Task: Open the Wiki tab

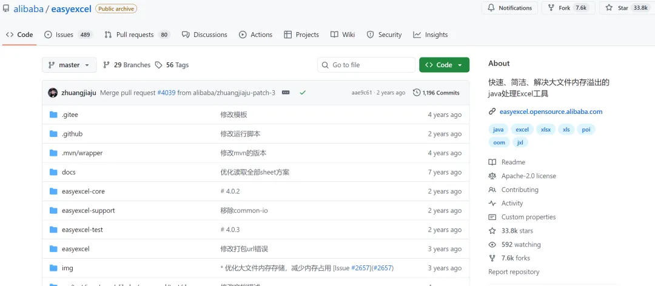Action: point(343,35)
